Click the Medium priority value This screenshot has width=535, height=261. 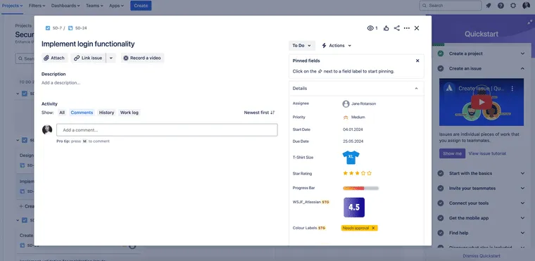(354, 117)
